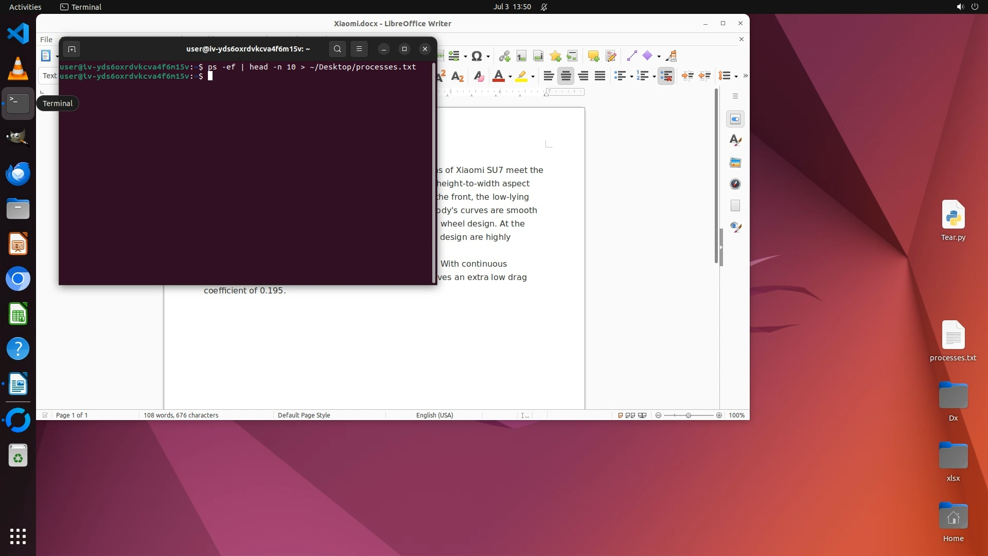Image resolution: width=988 pixels, height=556 pixels.
Task: Click the Increase Indent icon
Action: point(687,76)
